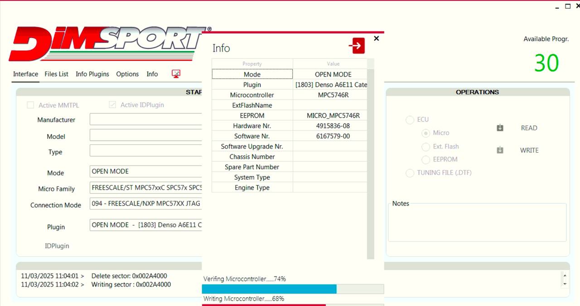Select the Ext. Flash radio button

tap(425, 147)
